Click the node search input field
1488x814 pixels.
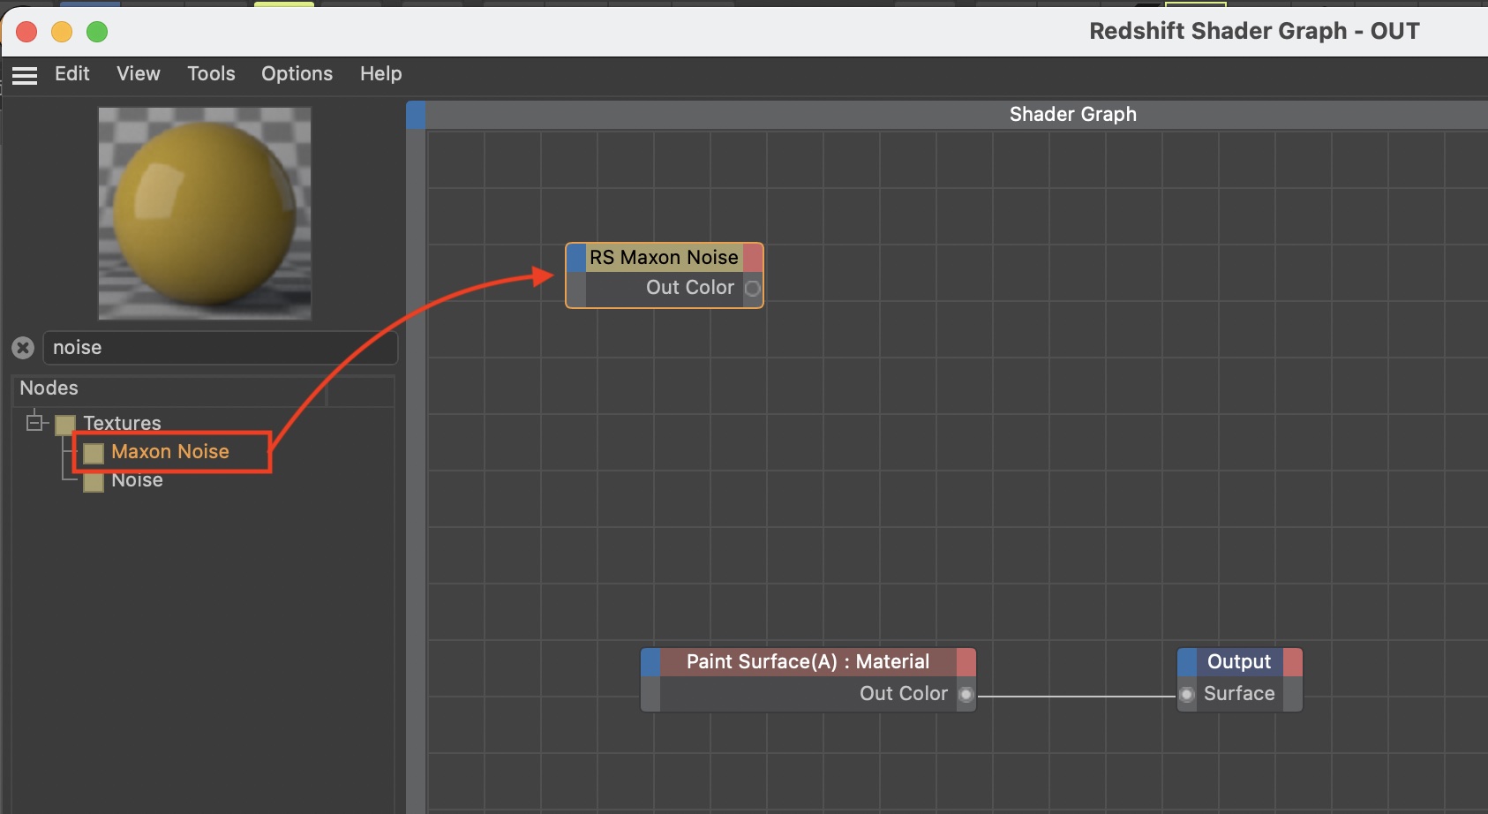[x=221, y=348]
